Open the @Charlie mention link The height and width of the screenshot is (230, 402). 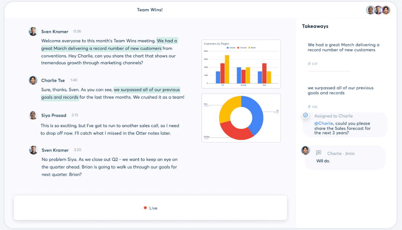point(324,123)
